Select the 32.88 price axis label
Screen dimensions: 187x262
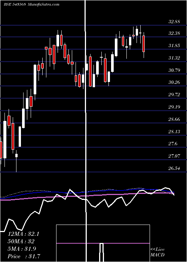tap(174, 22)
